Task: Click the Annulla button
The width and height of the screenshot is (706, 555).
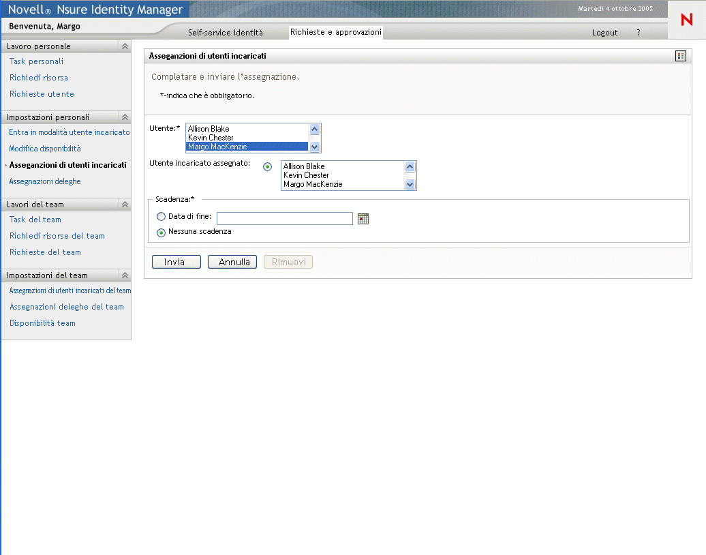Action: tap(232, 262)
